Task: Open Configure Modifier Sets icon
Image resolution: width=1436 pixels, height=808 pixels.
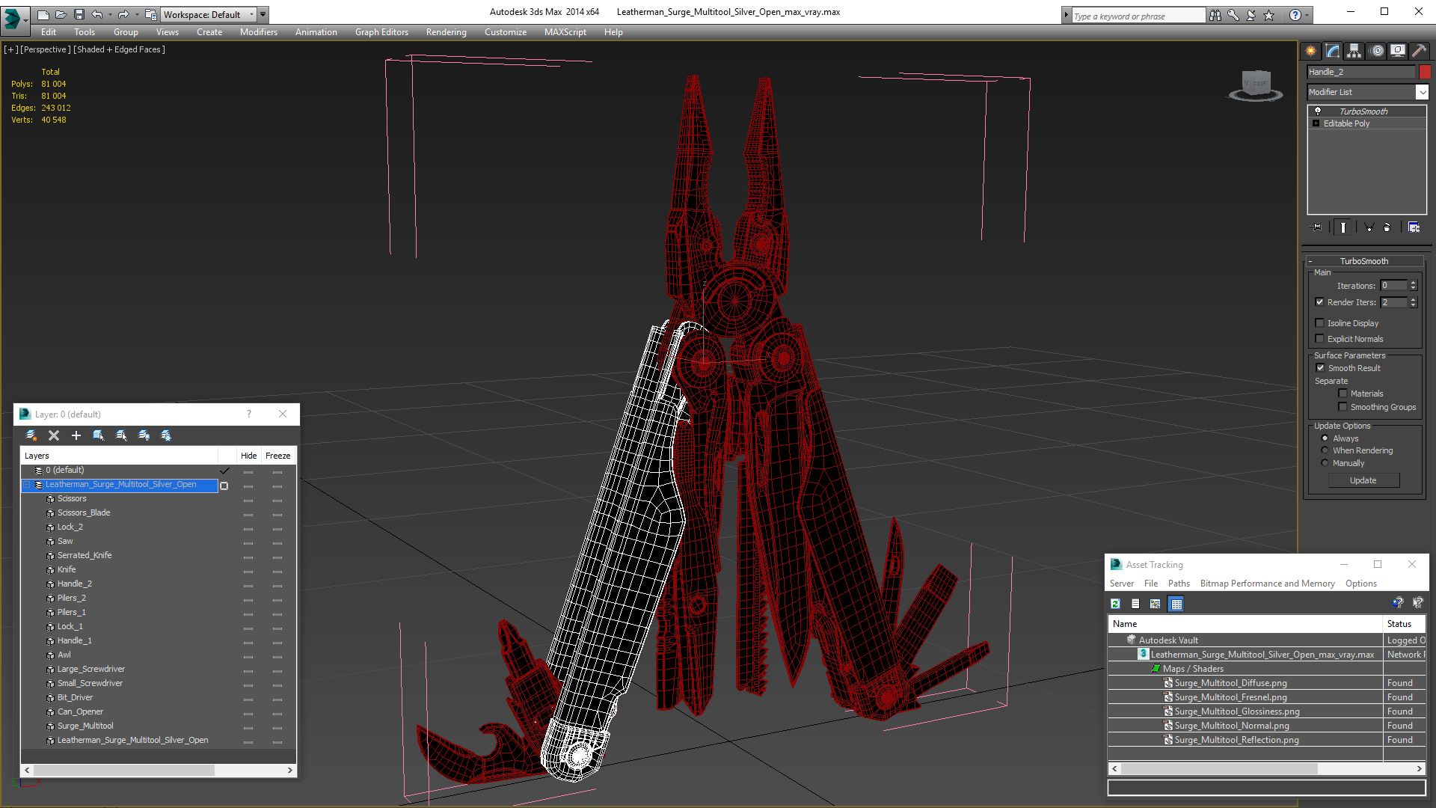Action: [x=1414, y=227]
